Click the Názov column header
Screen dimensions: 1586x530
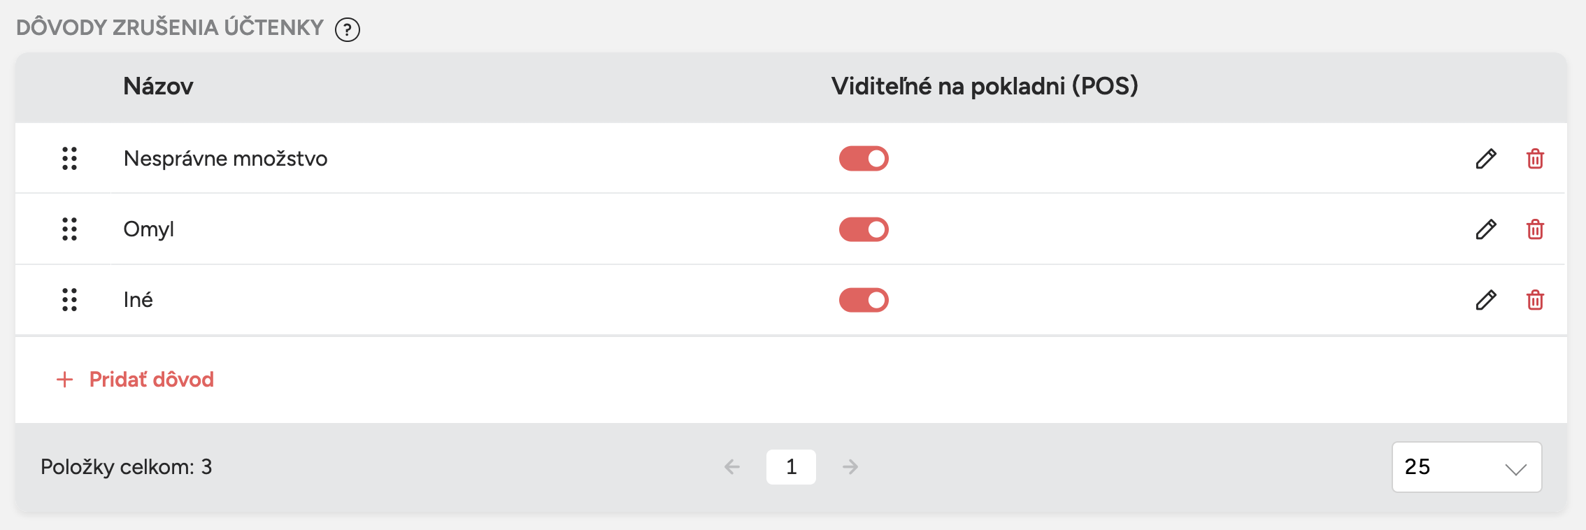point(158,87)
